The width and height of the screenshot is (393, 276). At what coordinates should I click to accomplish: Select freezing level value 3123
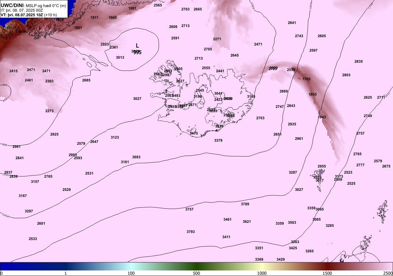[x=115, y=137]
